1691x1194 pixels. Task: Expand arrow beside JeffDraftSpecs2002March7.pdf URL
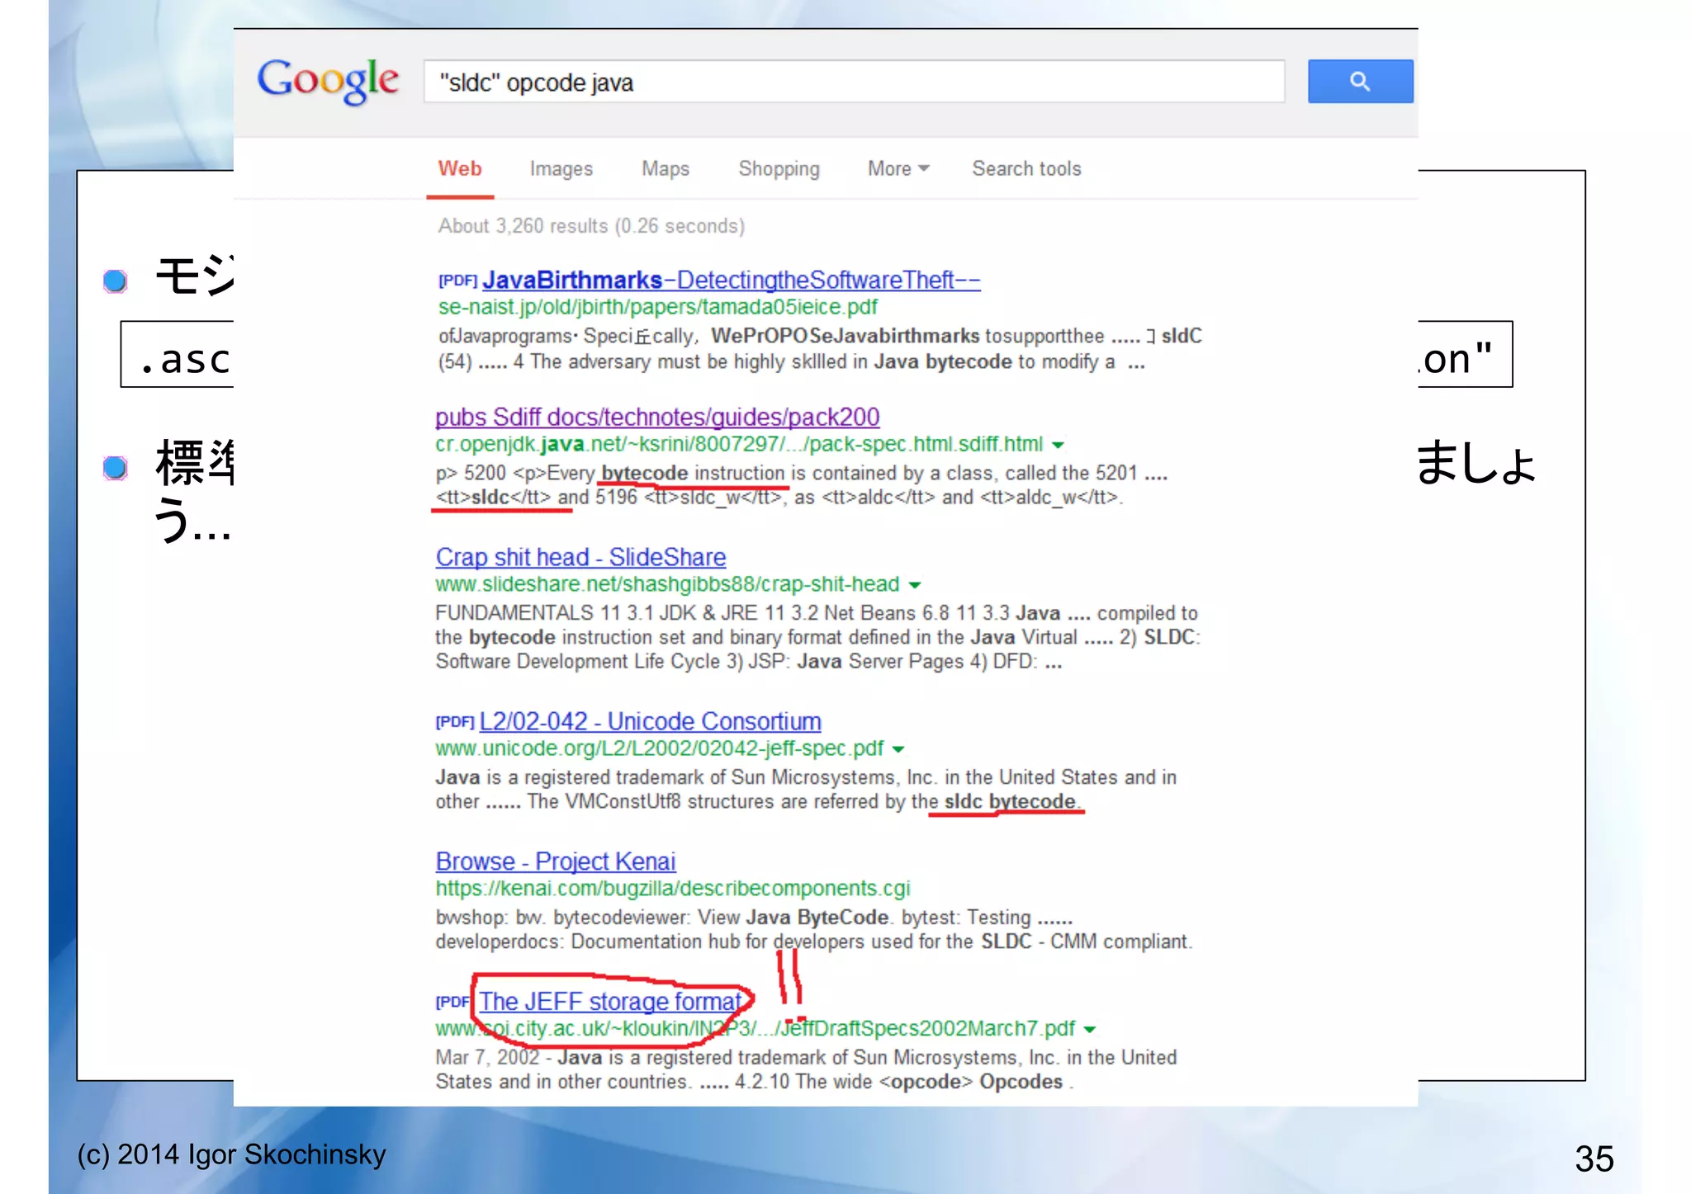[1090, 1029]
